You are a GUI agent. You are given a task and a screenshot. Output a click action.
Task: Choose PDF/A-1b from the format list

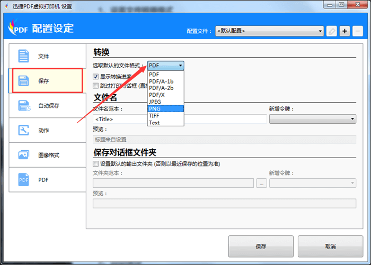click(165, 81)
